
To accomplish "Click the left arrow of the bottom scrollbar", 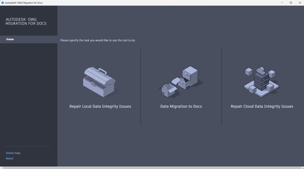I will tap(1, 167).
